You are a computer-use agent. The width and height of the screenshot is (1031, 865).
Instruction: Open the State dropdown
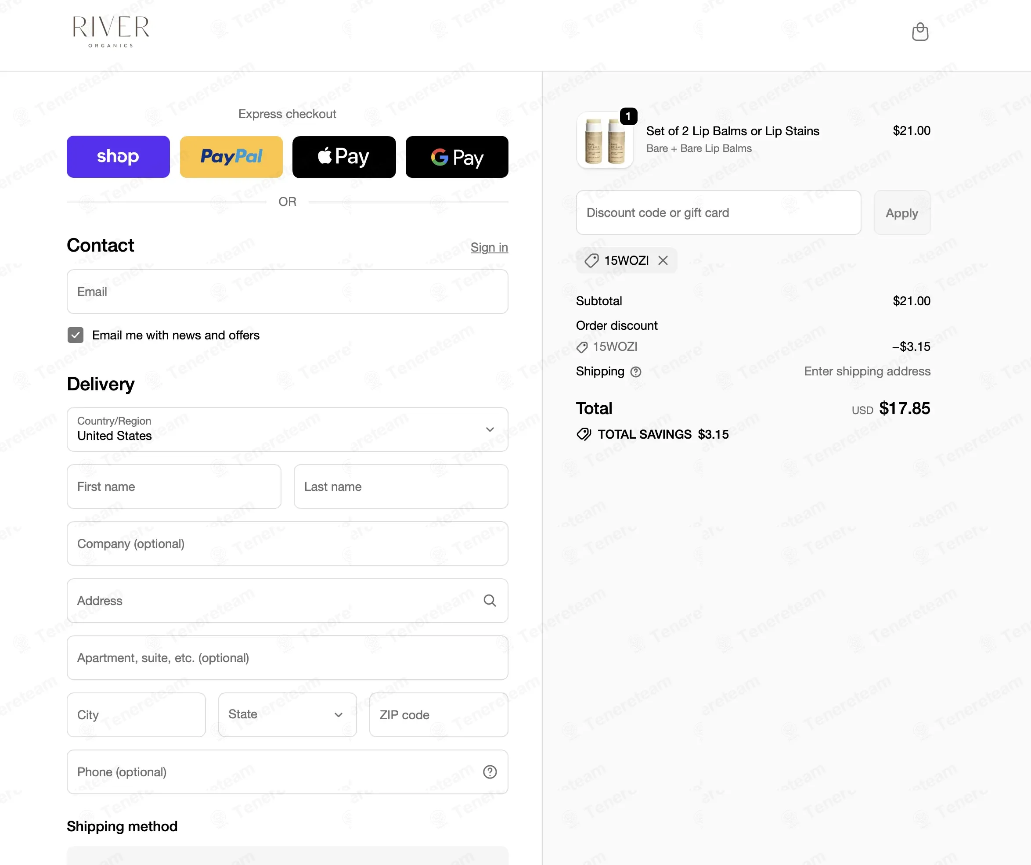[x=287, y=714]
